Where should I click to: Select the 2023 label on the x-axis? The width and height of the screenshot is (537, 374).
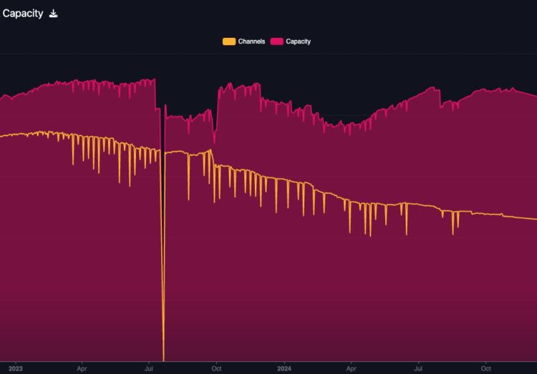coord(15,369)
